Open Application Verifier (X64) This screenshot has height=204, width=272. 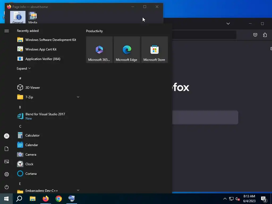click(48, 59)
